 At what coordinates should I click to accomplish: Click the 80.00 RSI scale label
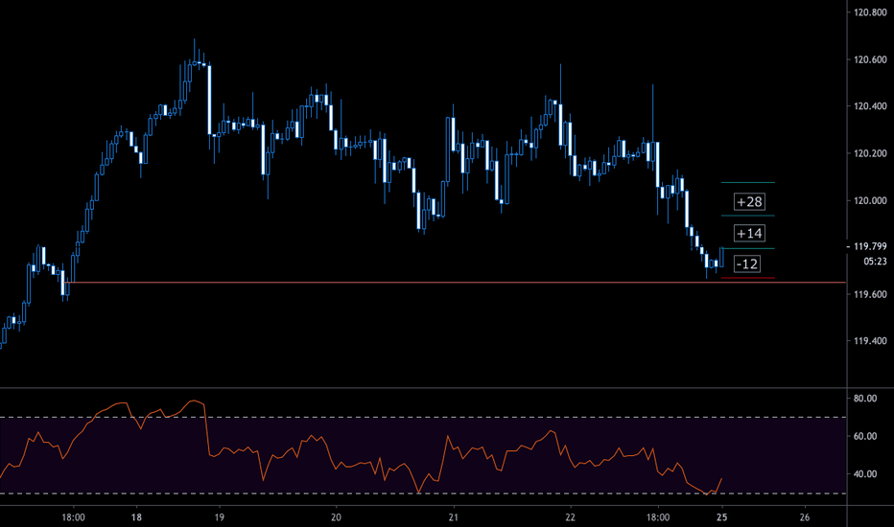point(863,399)
